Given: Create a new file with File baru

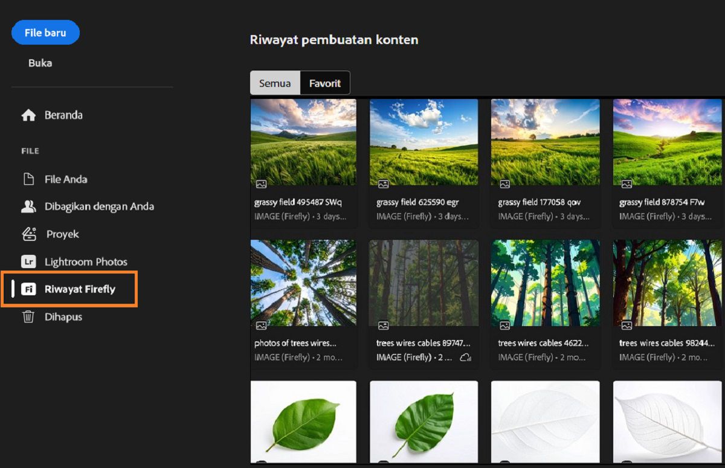Looking at the screenshot, I should 45,33.
